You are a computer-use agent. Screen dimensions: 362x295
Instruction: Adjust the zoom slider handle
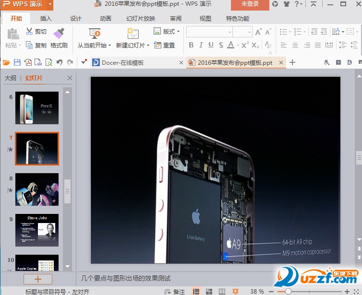point(288,292)
